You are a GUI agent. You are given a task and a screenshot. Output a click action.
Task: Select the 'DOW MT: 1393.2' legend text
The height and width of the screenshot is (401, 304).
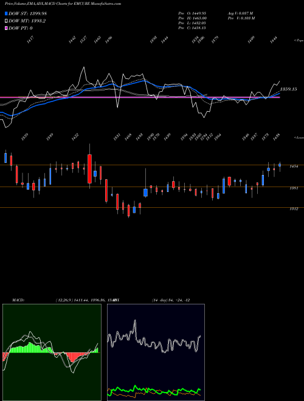[27, 21]
